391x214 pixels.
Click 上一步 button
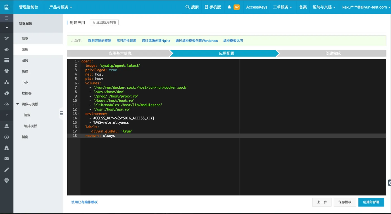point(322,202)
